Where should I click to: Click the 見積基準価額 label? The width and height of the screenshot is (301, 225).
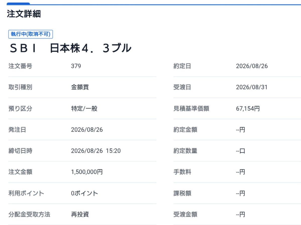191,108
